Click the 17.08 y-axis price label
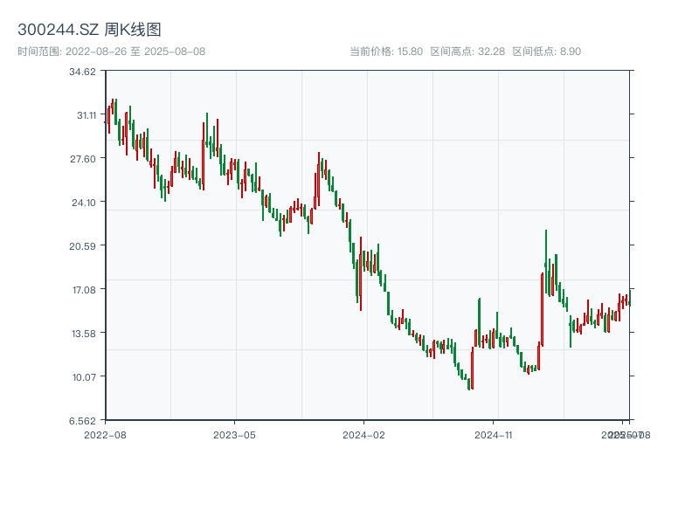This screenshot has height=524, width=699. click(83, 290)
